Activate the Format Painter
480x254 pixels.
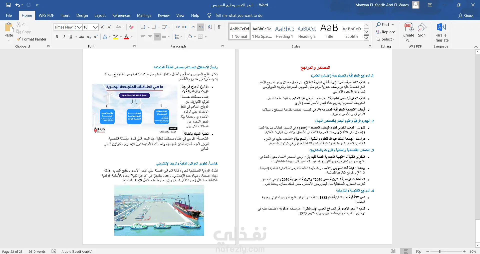[x=32, y=39]
